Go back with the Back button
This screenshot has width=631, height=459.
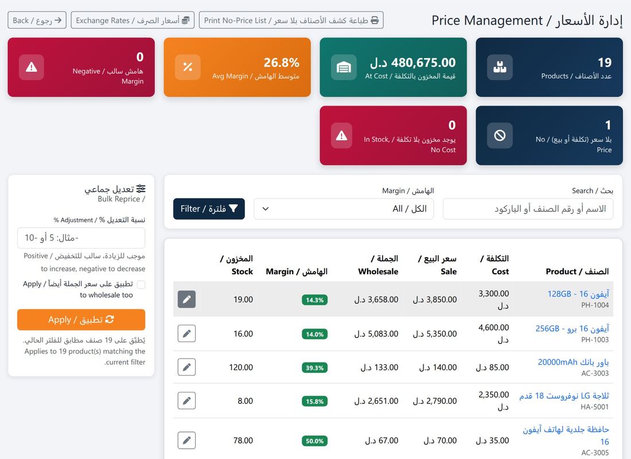coord(37,20)
